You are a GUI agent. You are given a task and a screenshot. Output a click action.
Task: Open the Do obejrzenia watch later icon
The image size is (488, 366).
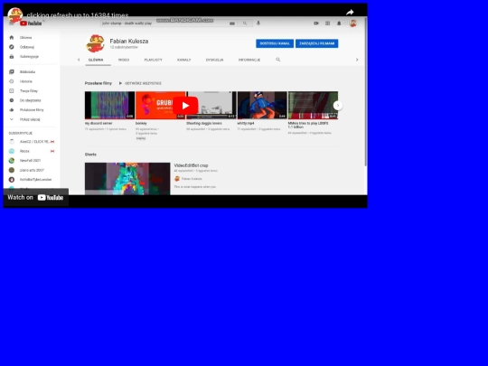click(12, 100)
